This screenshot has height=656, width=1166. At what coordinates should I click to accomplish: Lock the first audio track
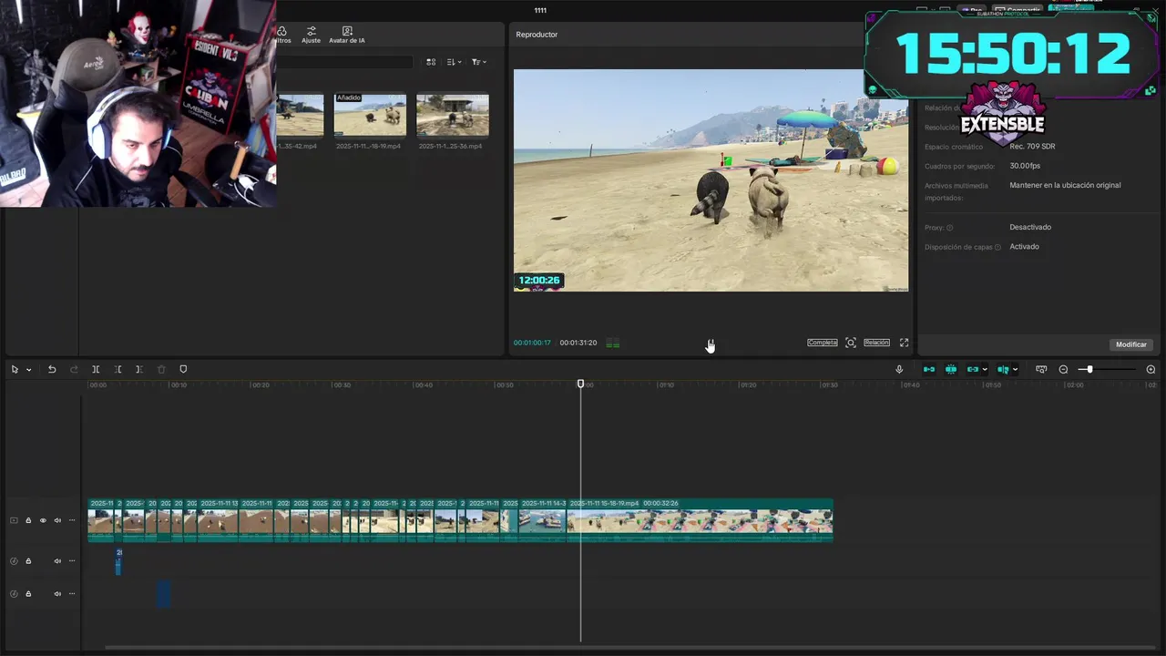point(28,561)
